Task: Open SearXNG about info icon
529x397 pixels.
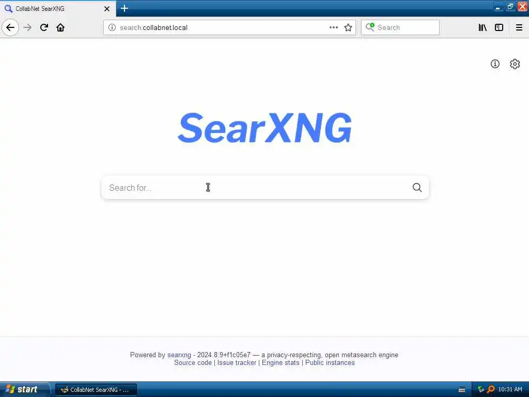Action: [495, 64]
